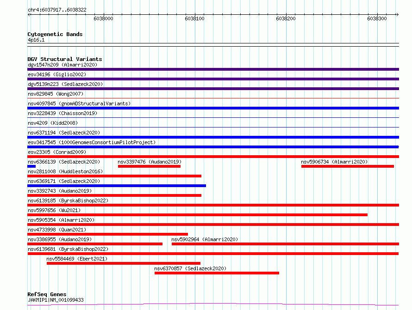Image resolution: width=412 pixels, height=310 pixels.
Task: Click the red bar of nsv6139185
Action: tap(213, 205)
